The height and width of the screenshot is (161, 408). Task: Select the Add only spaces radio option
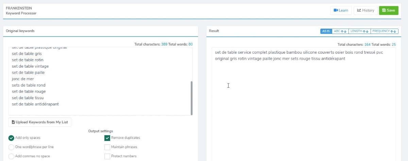pyautogui.click(x=11, y=138)
